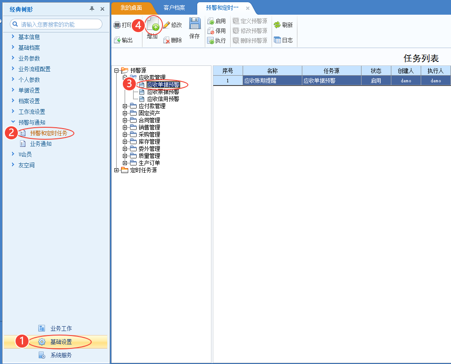Expand the 固定资产 tree folder
Image resolution: width=451 pixels, height=364 pixels.
125,113
